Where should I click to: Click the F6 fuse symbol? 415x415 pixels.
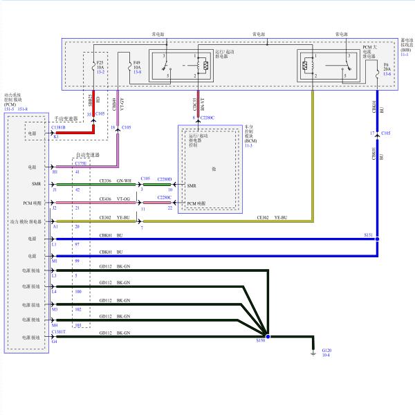click(378, 73)
